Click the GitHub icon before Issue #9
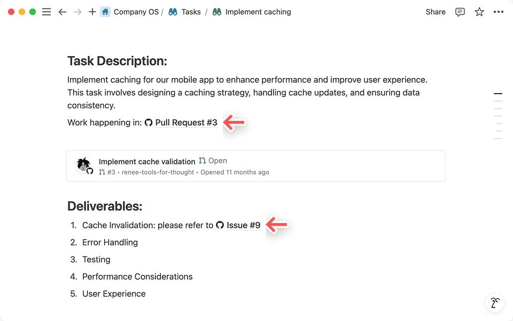Viewport: 513px width, 321px height. click(x=220, y=225)
